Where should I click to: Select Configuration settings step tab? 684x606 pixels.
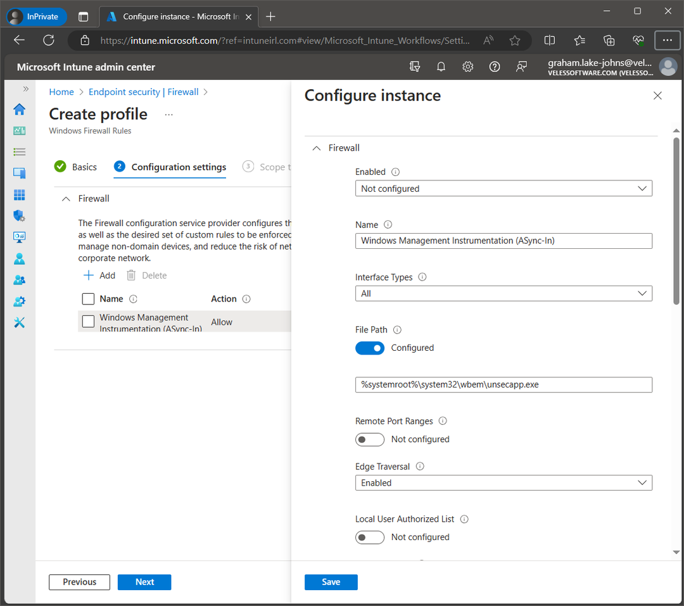[170, 167]
